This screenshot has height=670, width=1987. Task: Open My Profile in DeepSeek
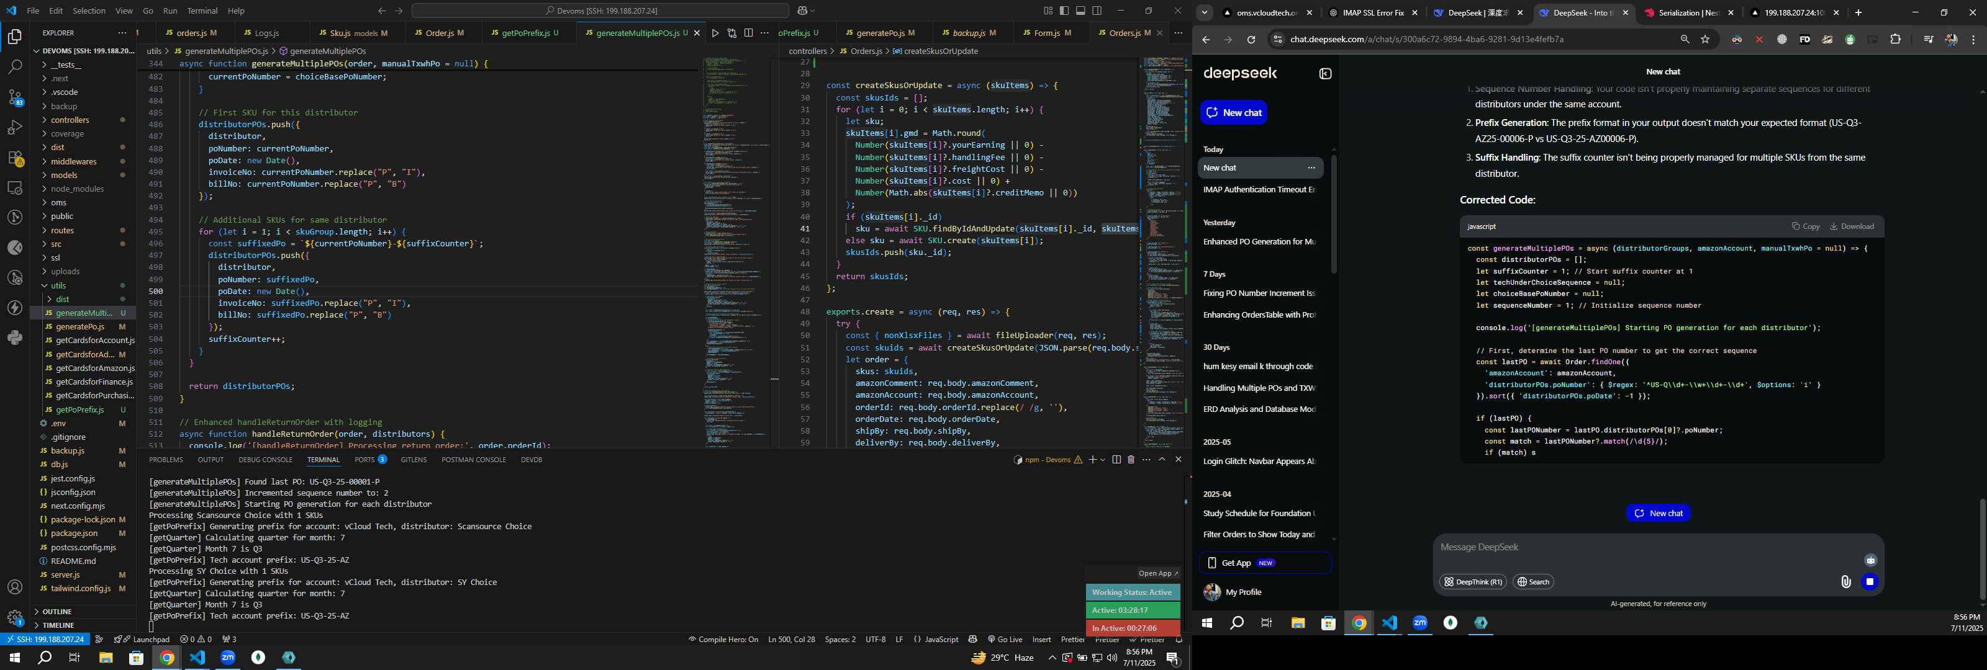(1242, 592)
